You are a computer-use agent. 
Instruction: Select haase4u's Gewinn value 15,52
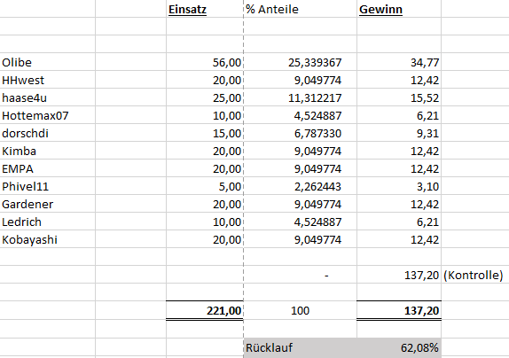coord(399,97)
